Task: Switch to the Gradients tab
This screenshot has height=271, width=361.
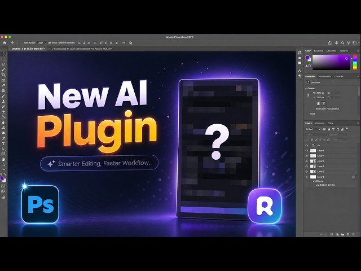Action: coord(331,51)
